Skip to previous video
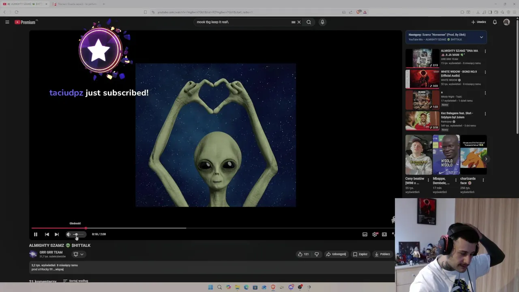This screenshot has height=292, width=519. (47, 234)
